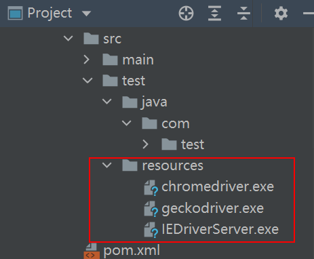Click the pom.xml Maven file icon
Viewport: 314px width, 259px height.
click(92, 251)
